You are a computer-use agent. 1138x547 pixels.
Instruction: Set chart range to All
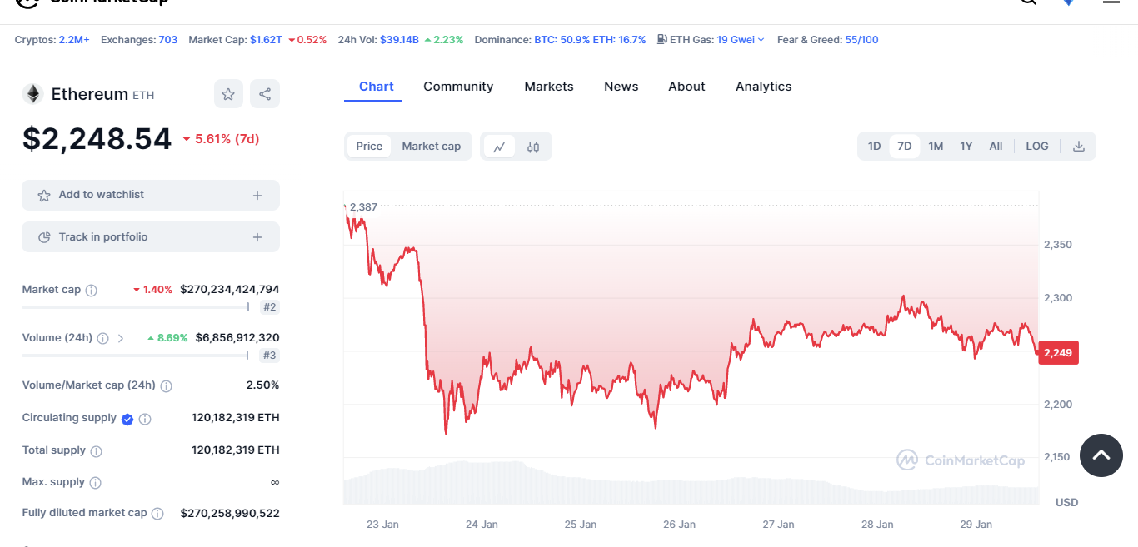[x=996, y=147]
